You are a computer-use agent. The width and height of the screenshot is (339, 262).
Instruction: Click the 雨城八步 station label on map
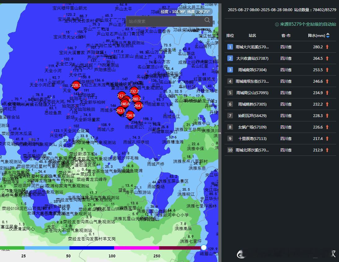tap(106, 129)
